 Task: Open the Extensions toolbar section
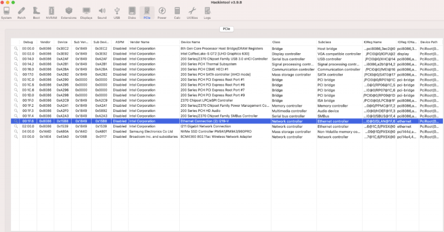tap(68, 13)
